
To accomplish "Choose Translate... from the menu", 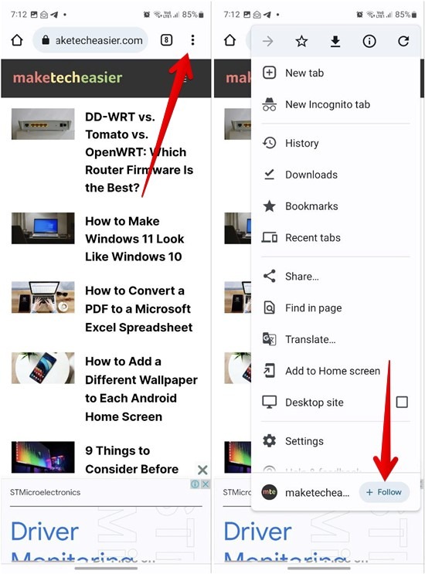I will click(x=335, y=339).
